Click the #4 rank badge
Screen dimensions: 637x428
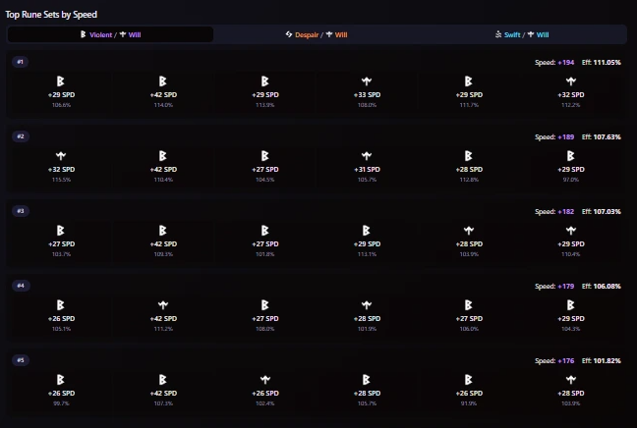tap(21, 286)
